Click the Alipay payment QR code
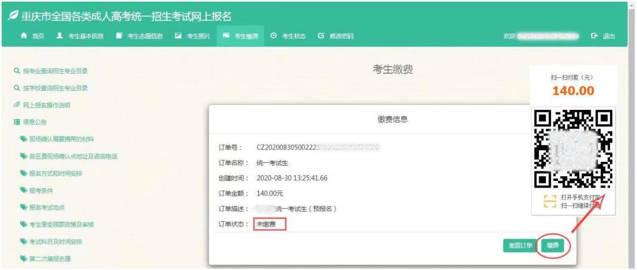Image resolution: width=637 pixels, height=270 pixels. pos(574,148)
